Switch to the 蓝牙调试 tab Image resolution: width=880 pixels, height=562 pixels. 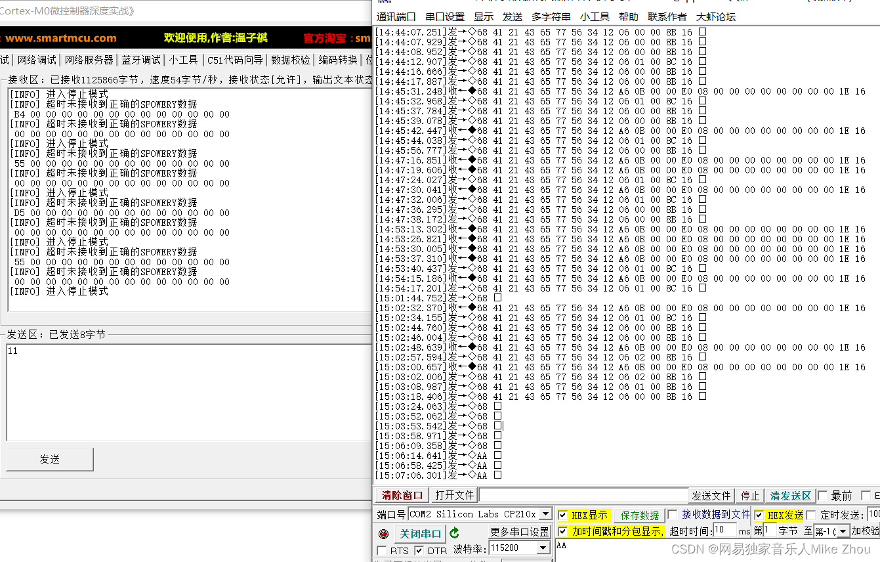141,60
